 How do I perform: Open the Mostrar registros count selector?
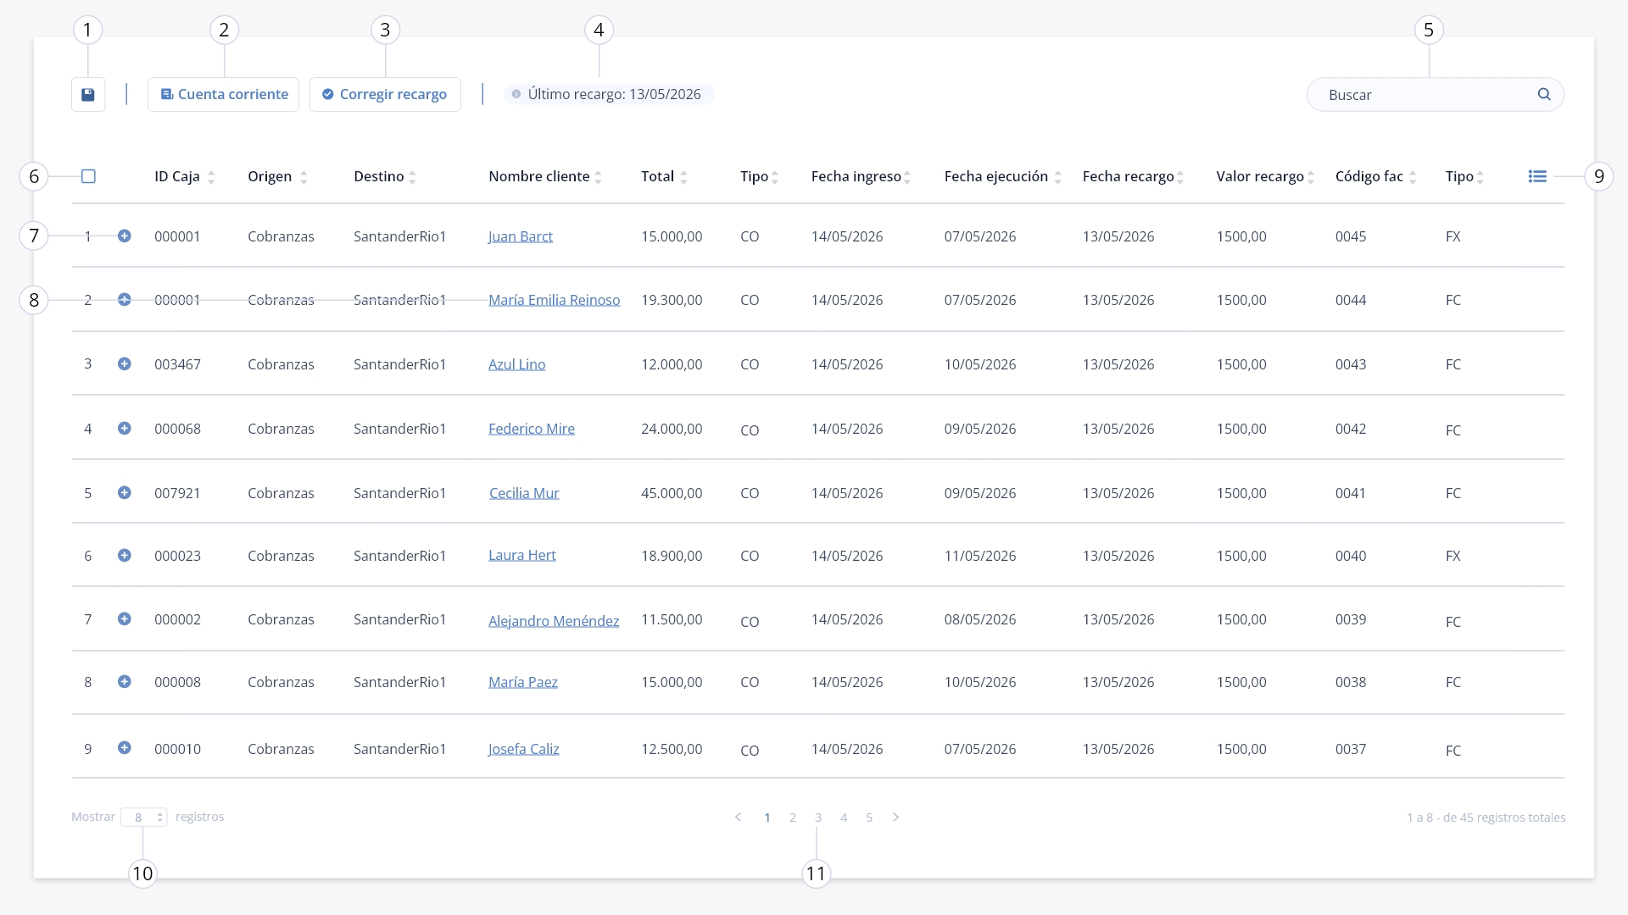pos(144,818)
